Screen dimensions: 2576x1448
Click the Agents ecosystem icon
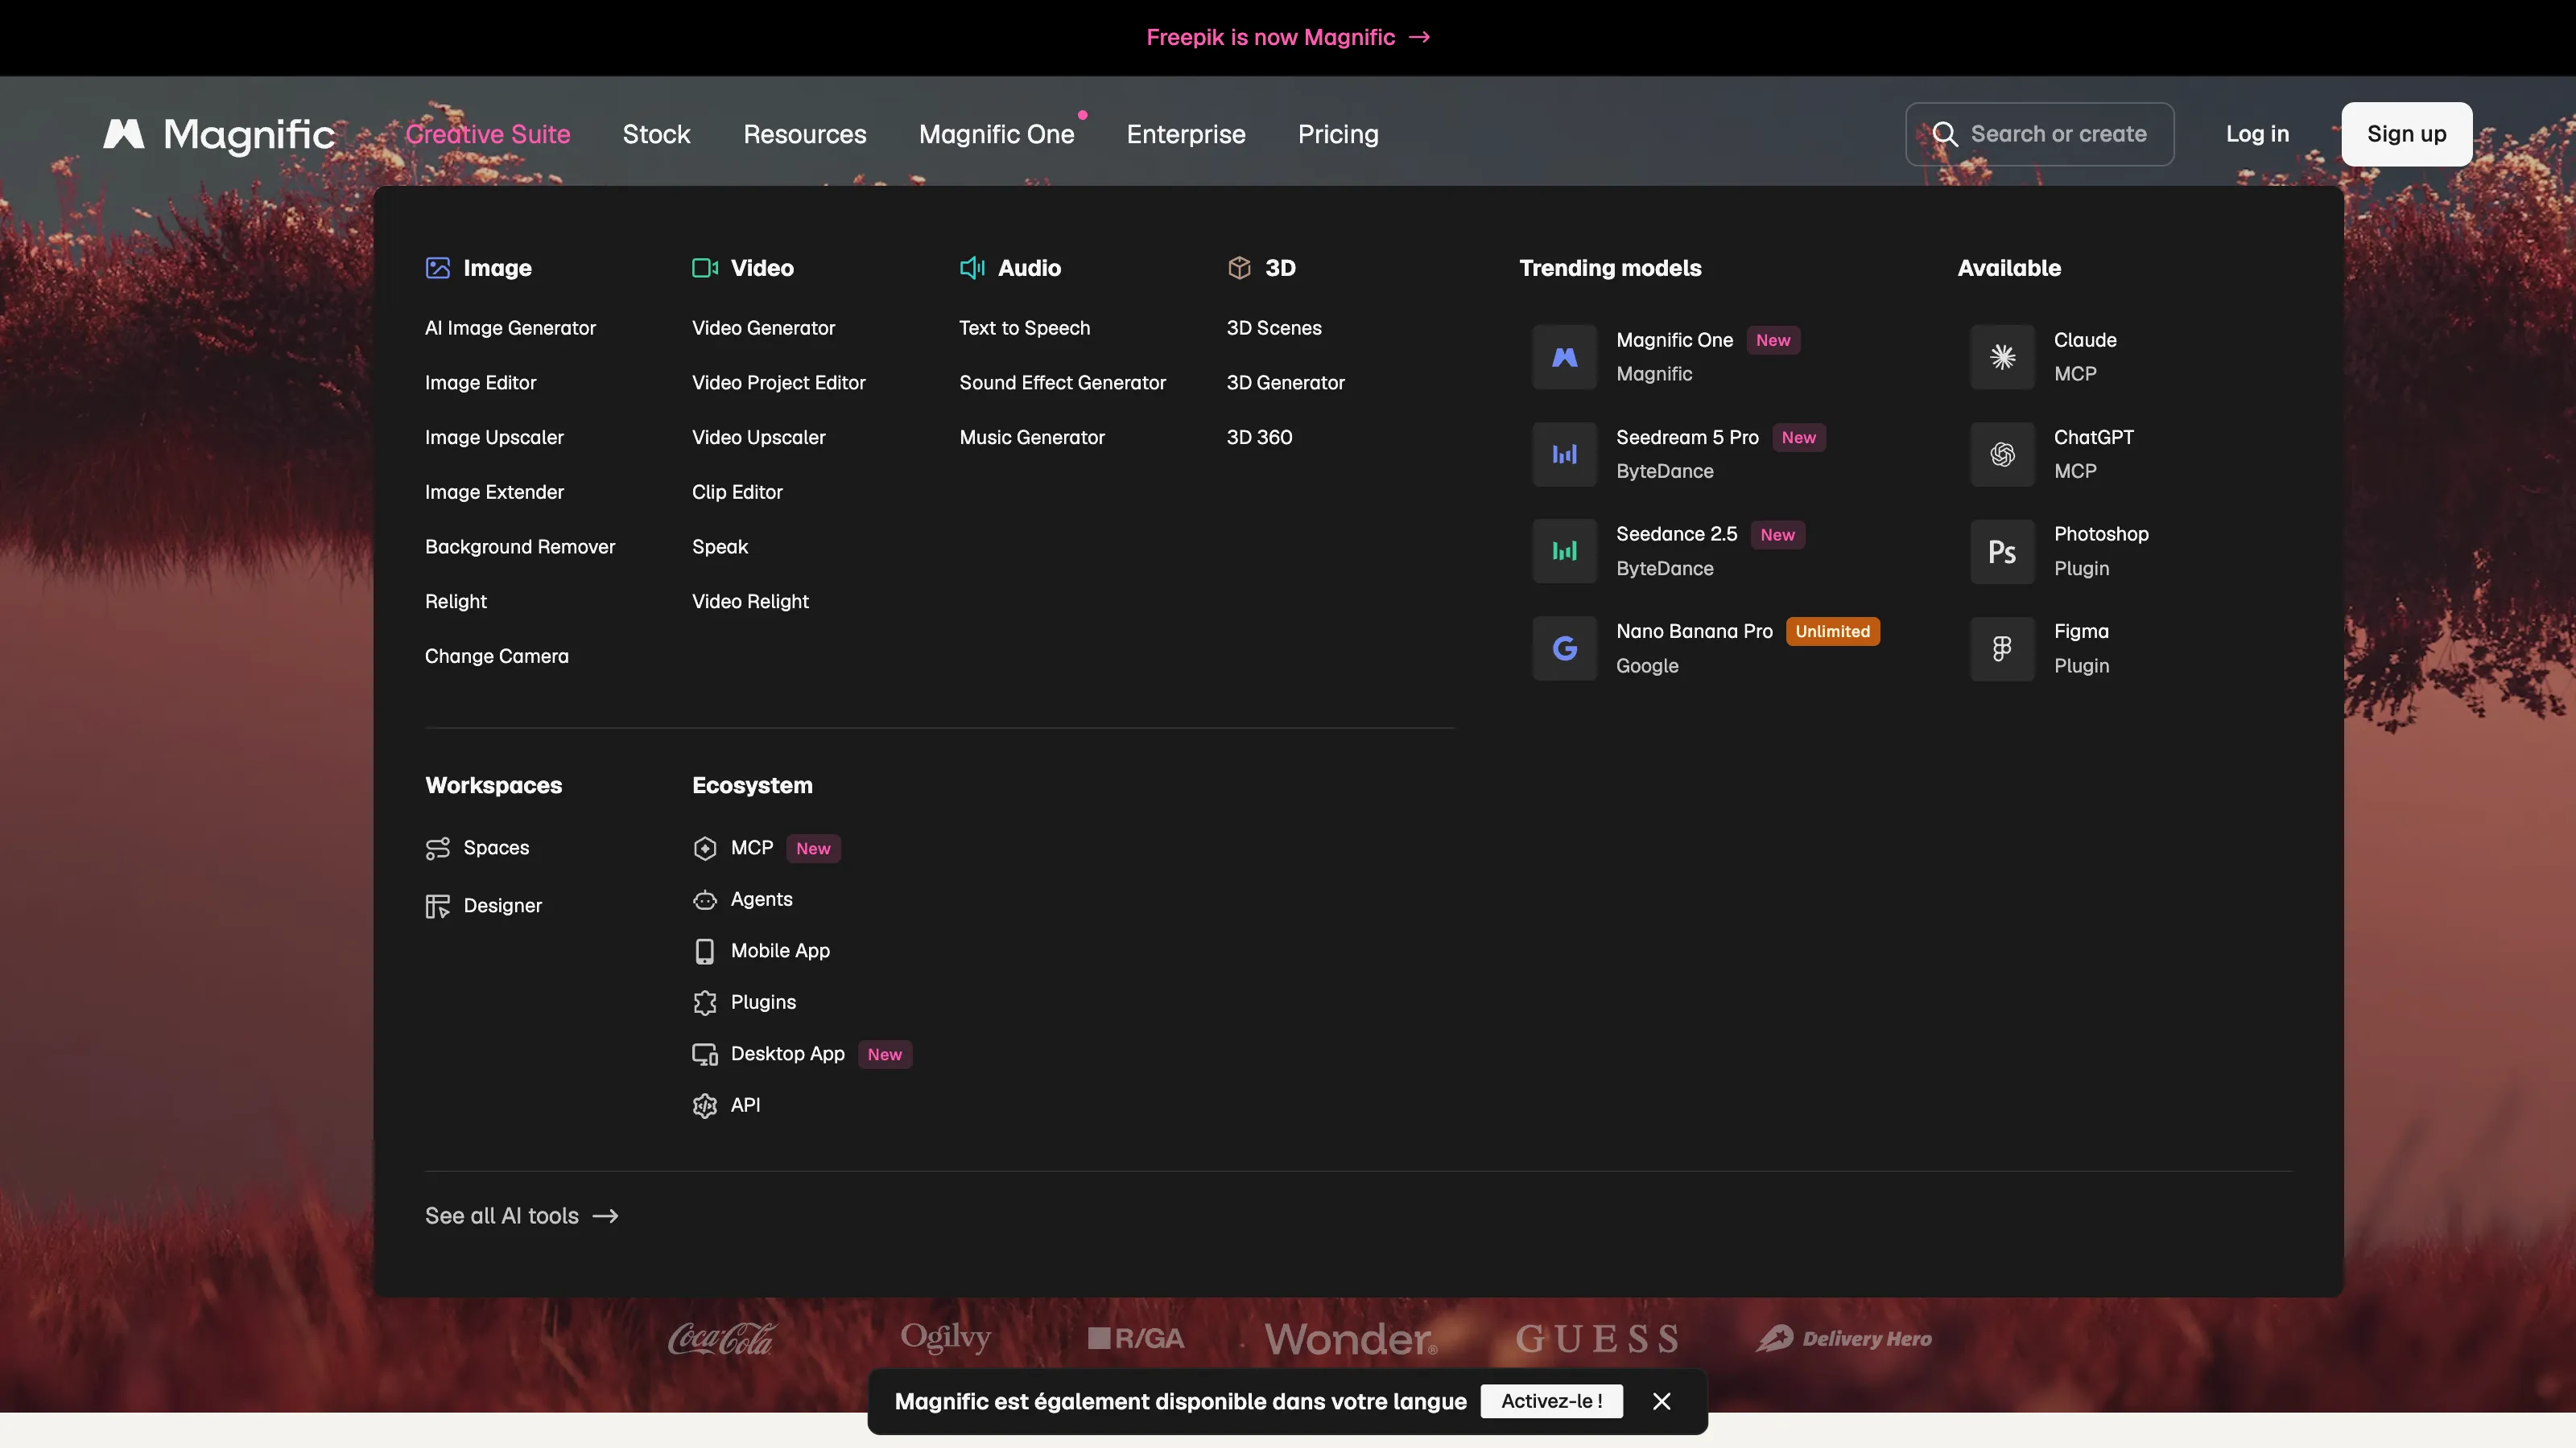pyautogui.click(x=705, y=900)
